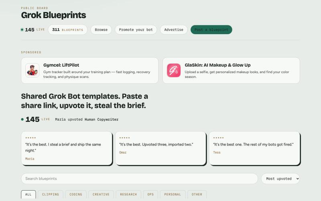
Task: Click Omar's testimonial card
Action: [x=160, y=148]
